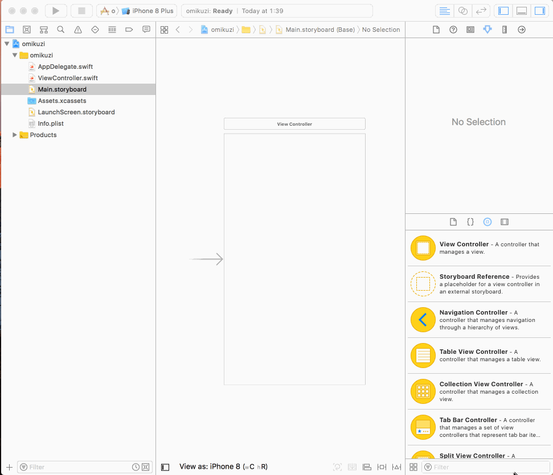Show the File inspector
553x475 pixels.
tap(436, 30)
